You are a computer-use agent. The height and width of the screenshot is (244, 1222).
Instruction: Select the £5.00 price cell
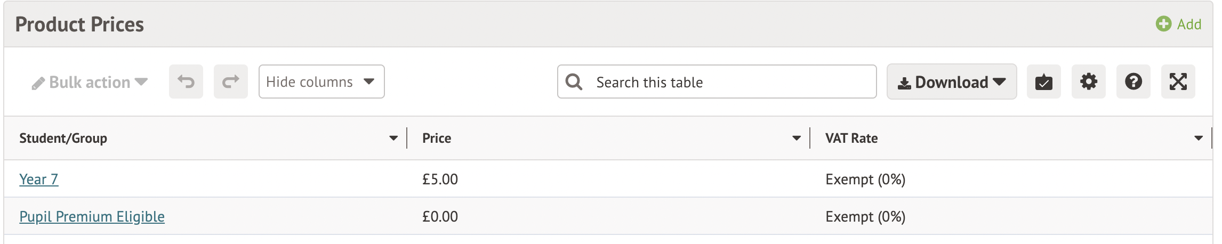[x=440, y=180]
